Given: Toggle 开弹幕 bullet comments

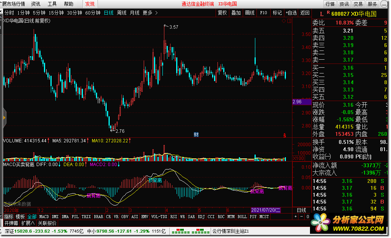Looking at the screenshot, I should tap(11, 223).
